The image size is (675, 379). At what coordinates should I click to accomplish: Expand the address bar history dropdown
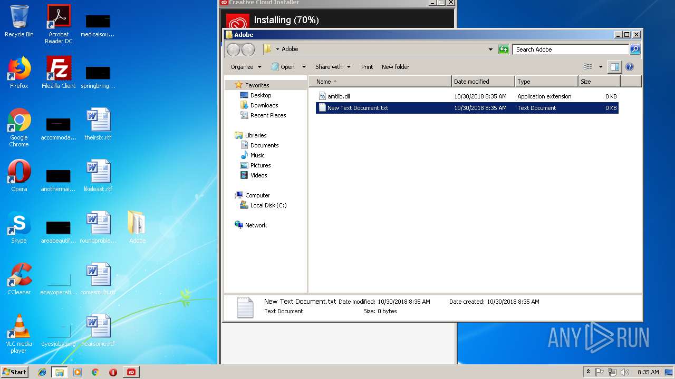(x=490, y=49)
